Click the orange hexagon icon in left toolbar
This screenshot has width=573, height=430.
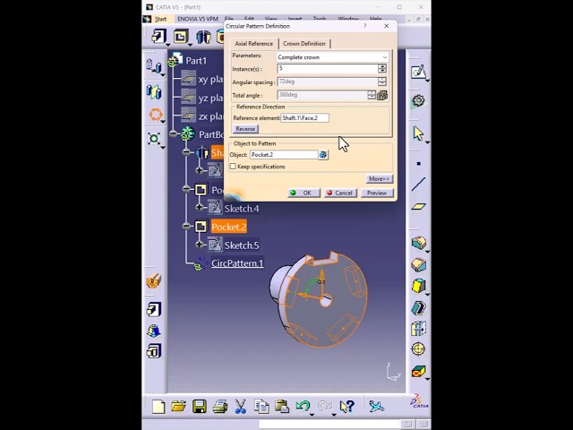[155, 115]
